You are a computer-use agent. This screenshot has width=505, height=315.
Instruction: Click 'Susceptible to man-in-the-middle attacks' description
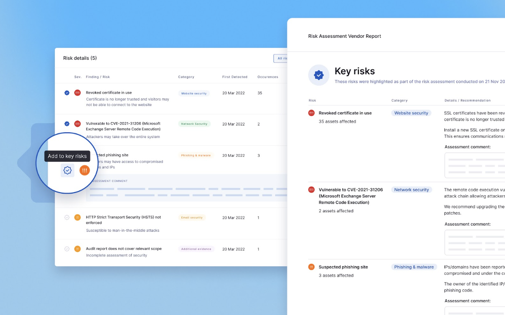[x=123, y=230]
